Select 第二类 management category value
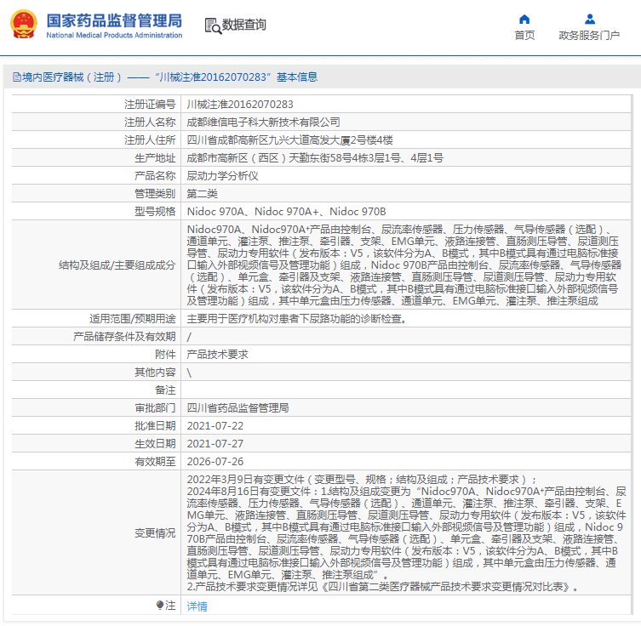Viewport: 641px width, 626px height. tap(202, 194)
